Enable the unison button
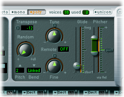 pos(103,12)
